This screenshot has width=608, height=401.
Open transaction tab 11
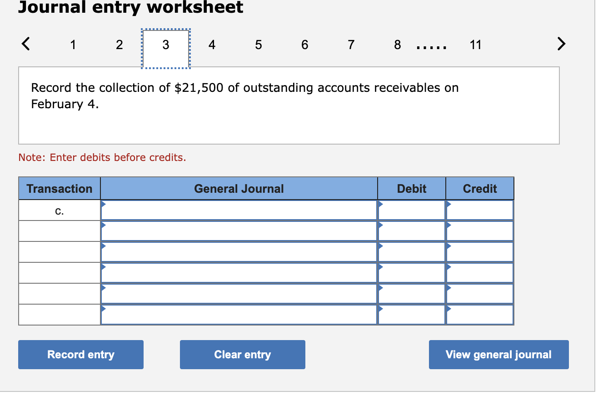[x=476, y=45]
